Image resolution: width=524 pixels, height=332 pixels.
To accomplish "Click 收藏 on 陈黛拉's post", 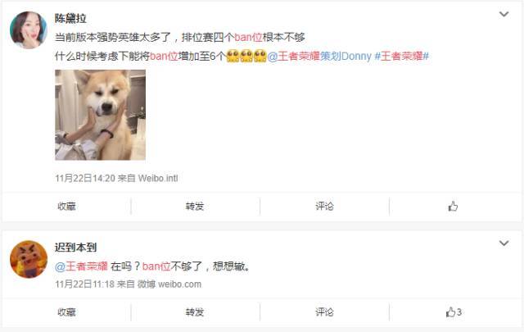I will (x=66, y=206).
